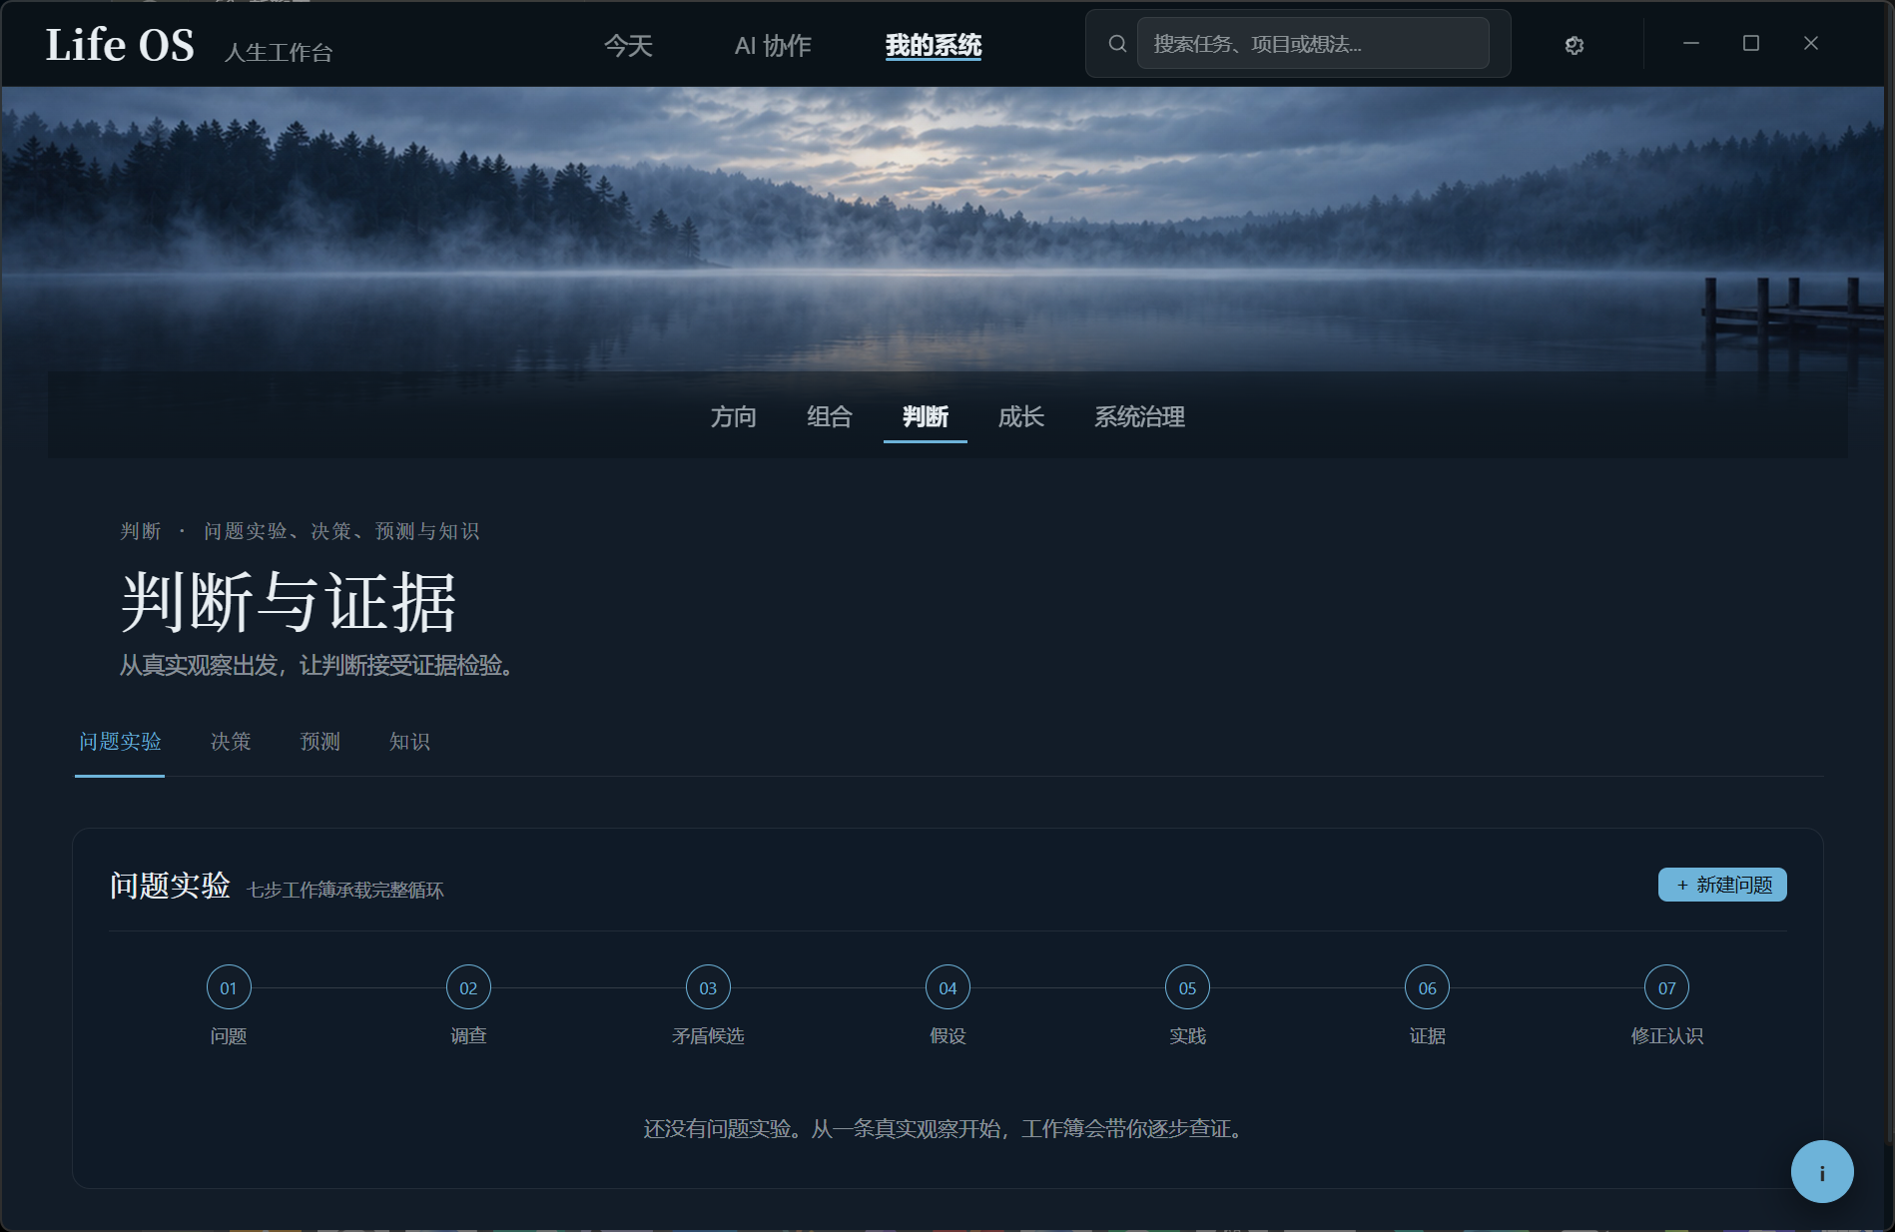Viewport: 1895px width, 1232px height.
Task: Click the 新建问题 button
Action: click(1722, 886)
